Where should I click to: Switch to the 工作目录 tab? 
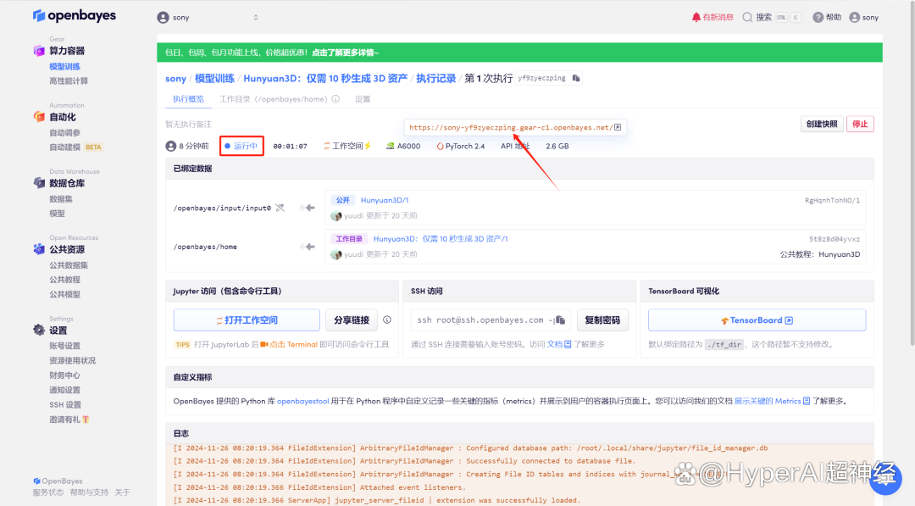pos(273,99)
